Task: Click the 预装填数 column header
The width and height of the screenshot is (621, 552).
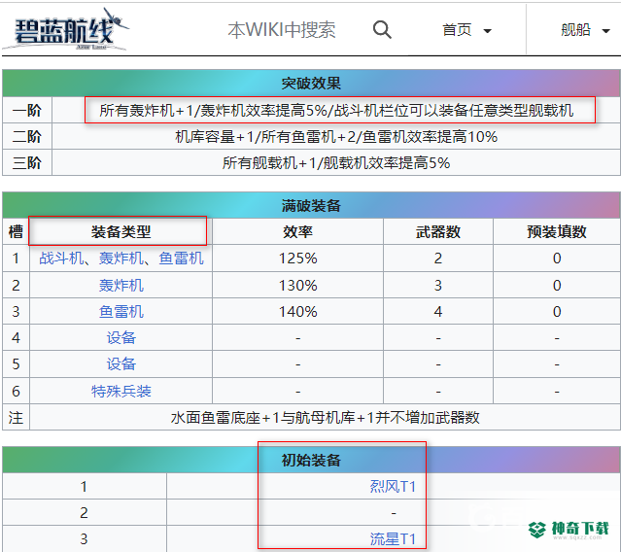Action: [x=557, y=231]
